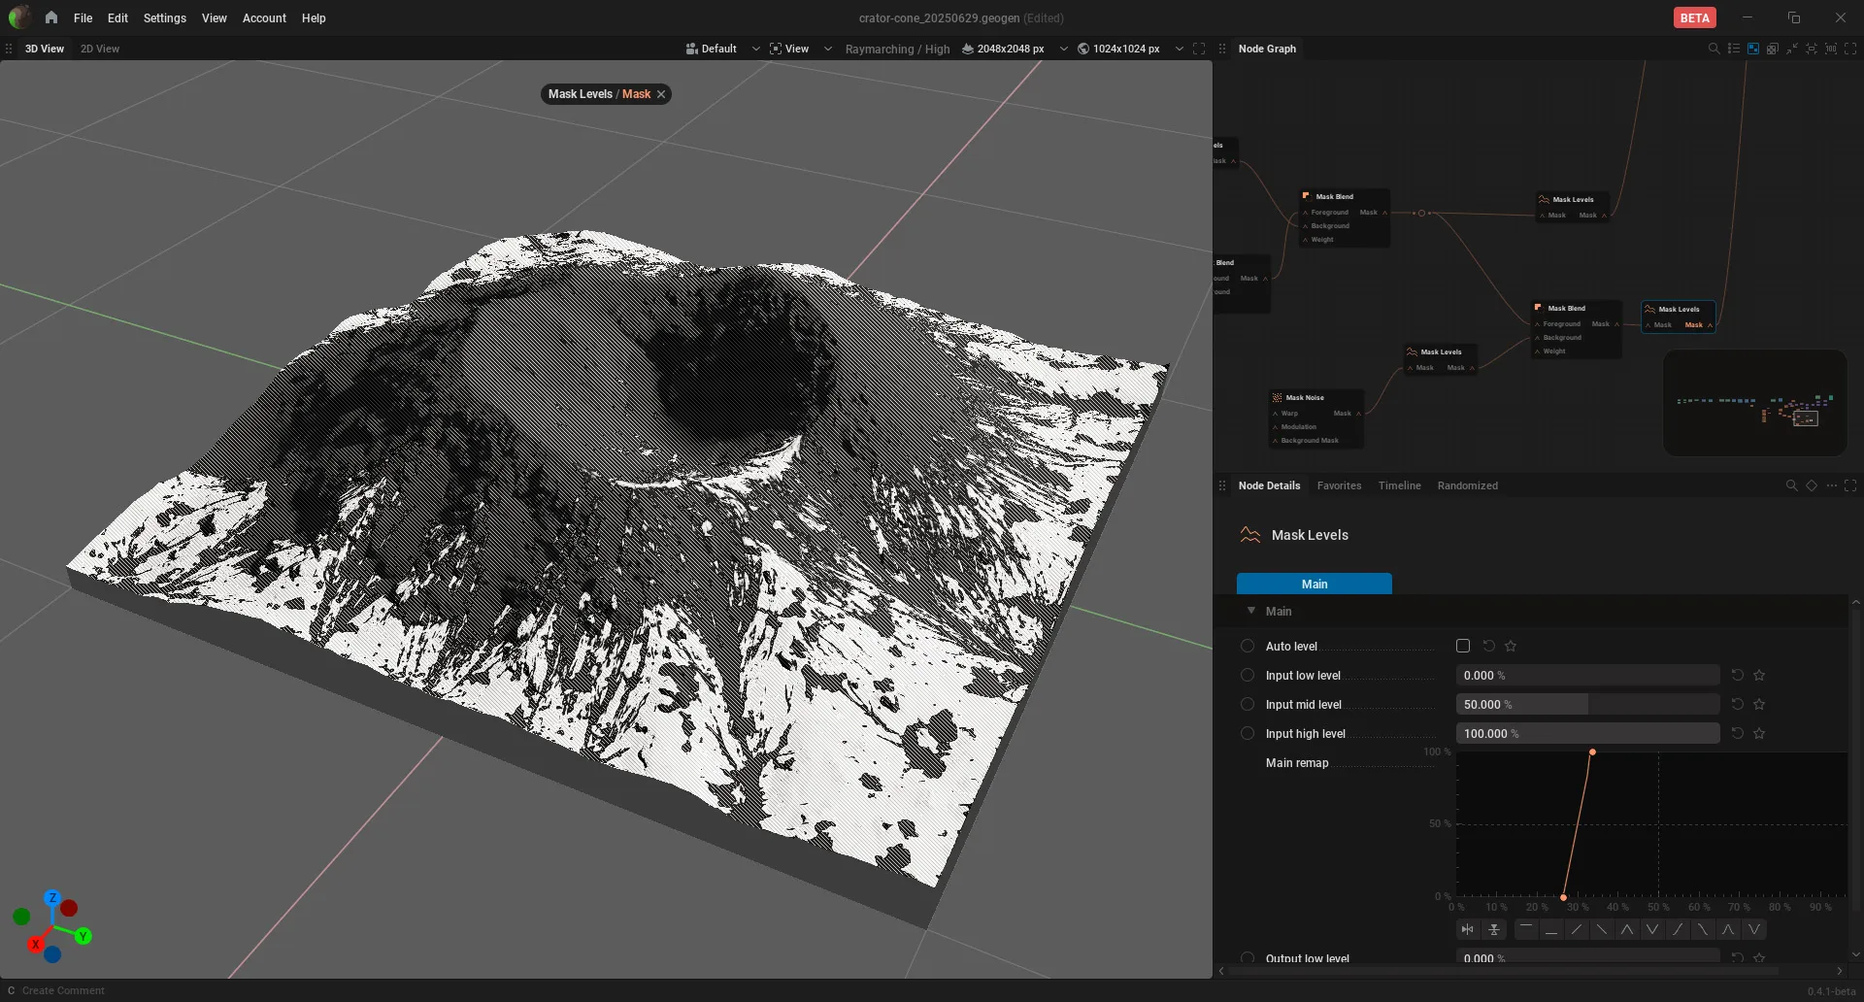Click the Input mid level slider
The height and width of the screenshot is (1002, 1864).
tap(1587, 704)
